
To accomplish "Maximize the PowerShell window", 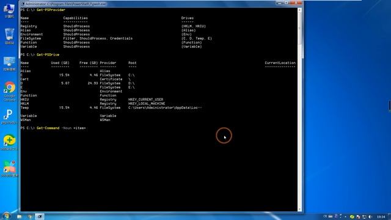I will (x=287, y=3).
